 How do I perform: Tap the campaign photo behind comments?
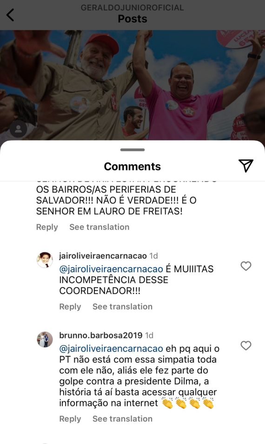pos(132,85)
